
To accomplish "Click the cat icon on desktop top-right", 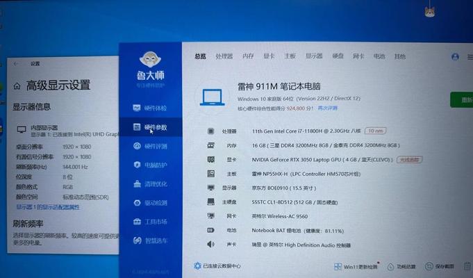I will pos(429,11).
